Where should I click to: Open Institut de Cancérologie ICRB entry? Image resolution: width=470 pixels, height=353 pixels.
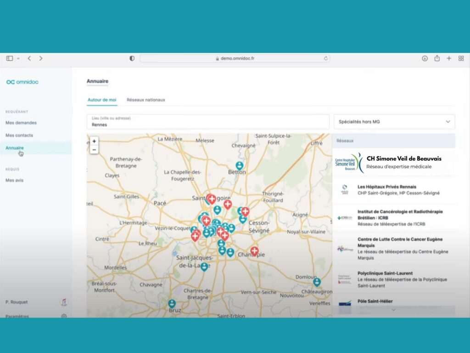393,217
